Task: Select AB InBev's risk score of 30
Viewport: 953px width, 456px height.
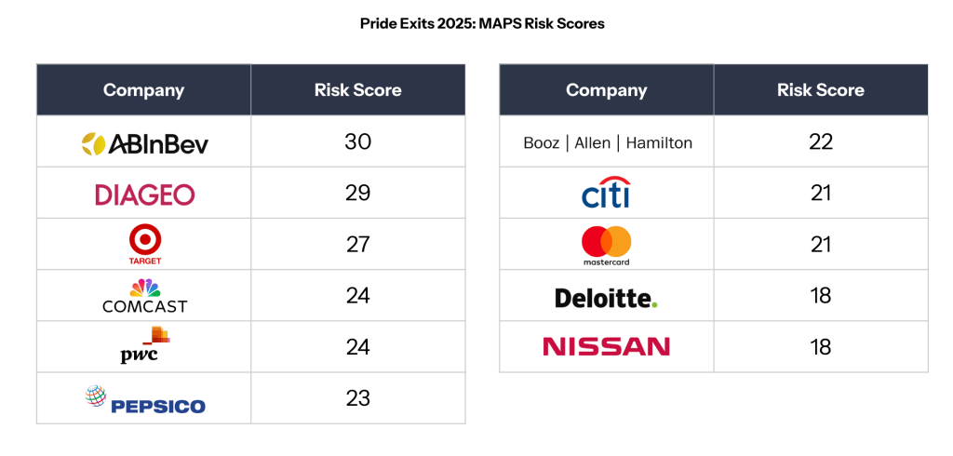Action: tap(358, 141)
